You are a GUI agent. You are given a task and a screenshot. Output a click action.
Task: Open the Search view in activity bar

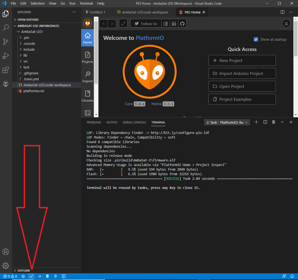(6, 28)
